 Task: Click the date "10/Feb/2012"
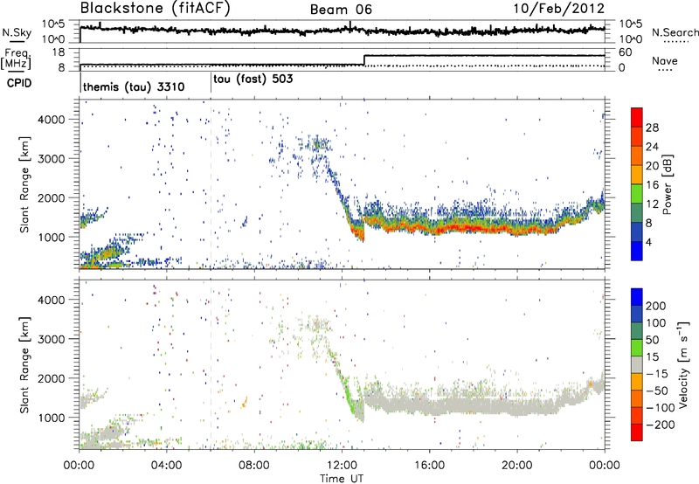[558, 9]
